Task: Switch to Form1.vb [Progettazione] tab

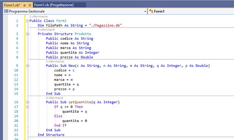Action: [54, 5]
